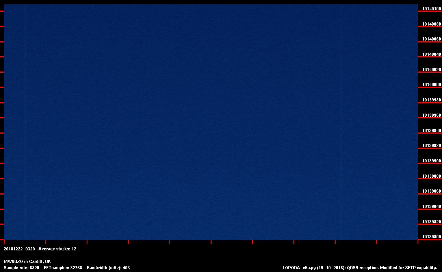Click the last red time tick at bottom-right
This screenshot has height=272, width=442.
[x=418, y=242]
